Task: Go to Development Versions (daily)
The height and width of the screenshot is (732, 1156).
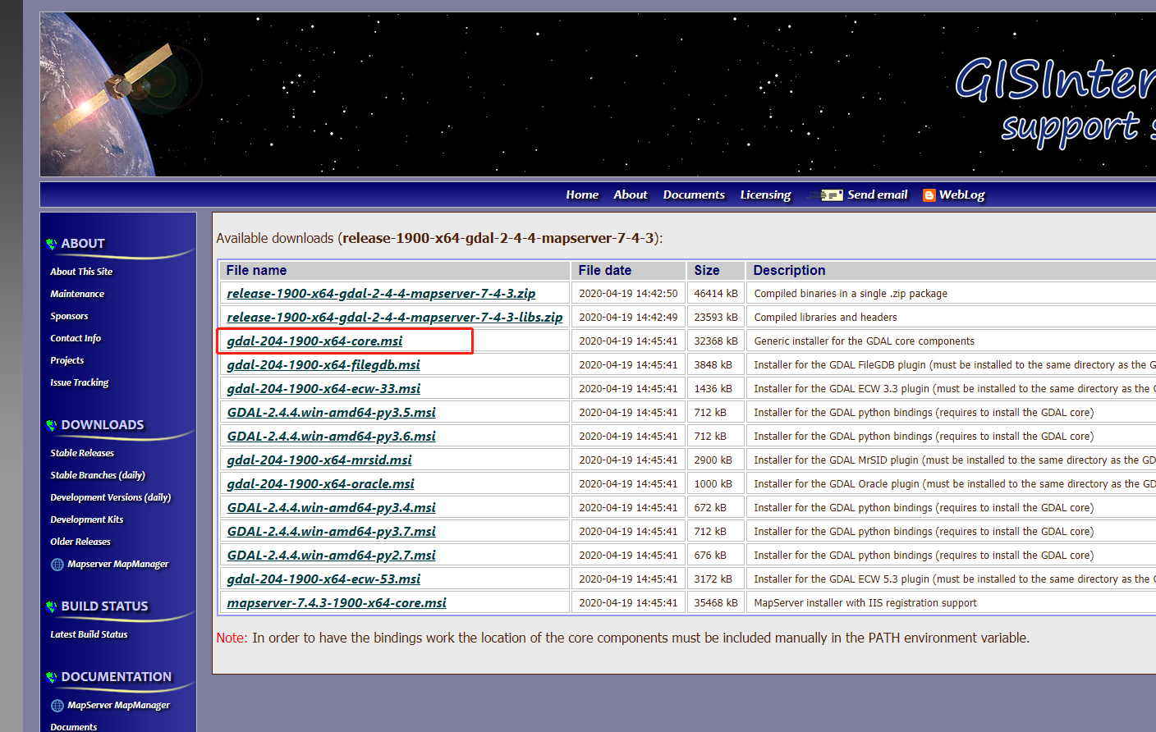Action: [111, 497]
